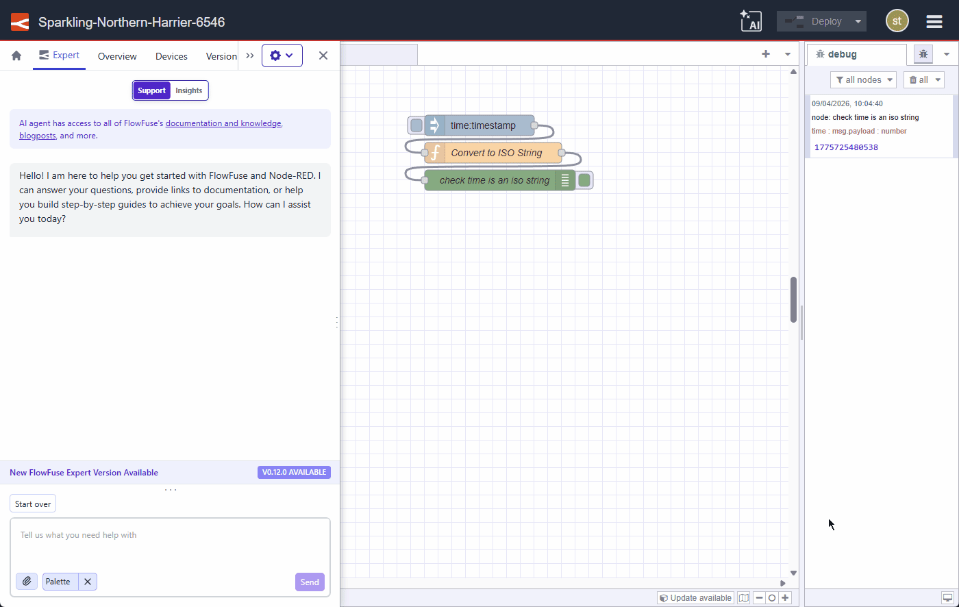
Task: Expand the Deploy dropdown arrow
Action: [857, 21]
